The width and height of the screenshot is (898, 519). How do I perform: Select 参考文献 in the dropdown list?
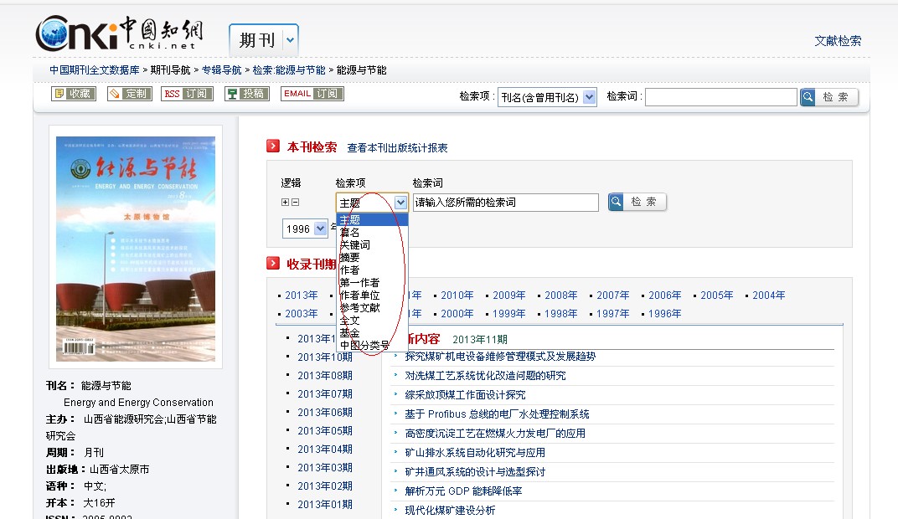coord(372,308)
